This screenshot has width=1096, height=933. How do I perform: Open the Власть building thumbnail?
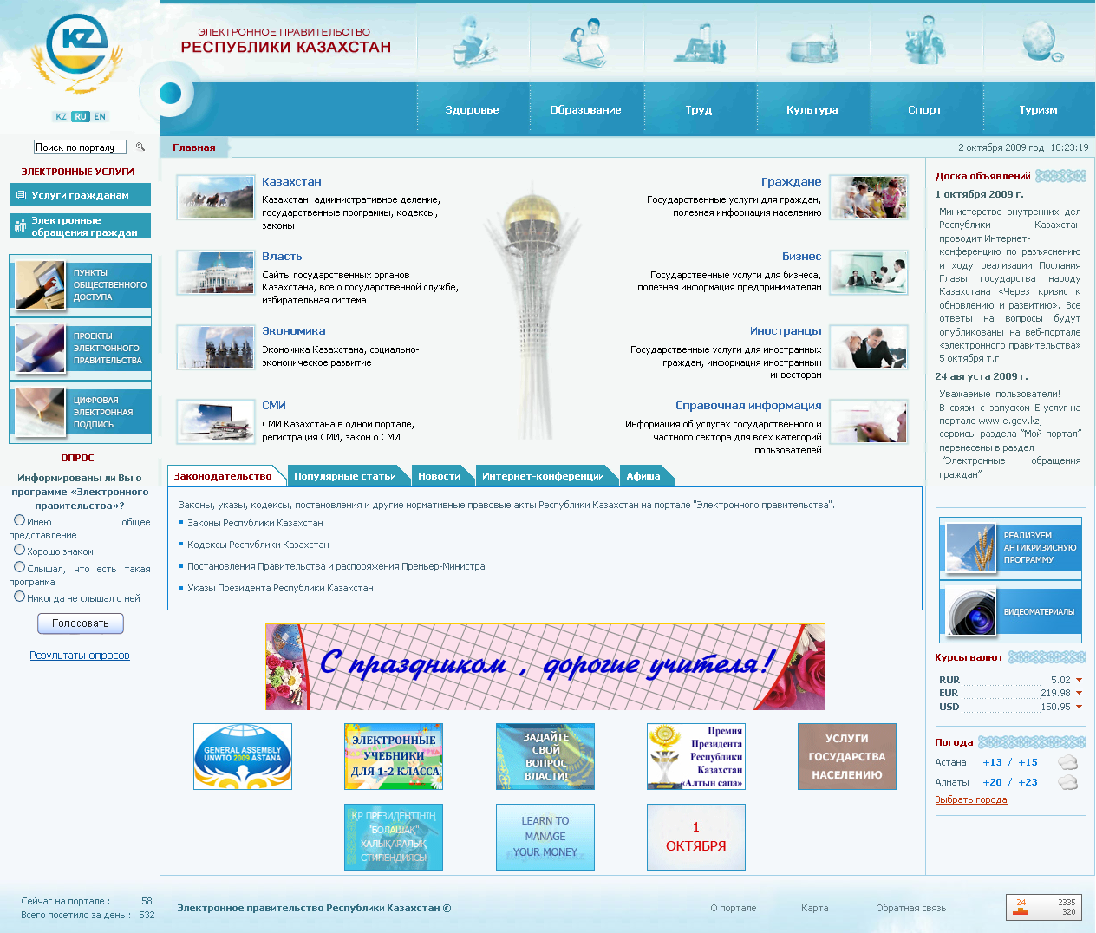216,271
